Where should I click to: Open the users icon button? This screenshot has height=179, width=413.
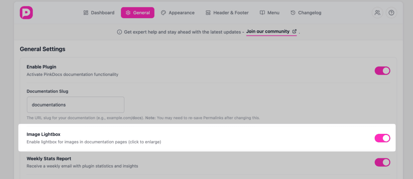click(x=378, y=12)
